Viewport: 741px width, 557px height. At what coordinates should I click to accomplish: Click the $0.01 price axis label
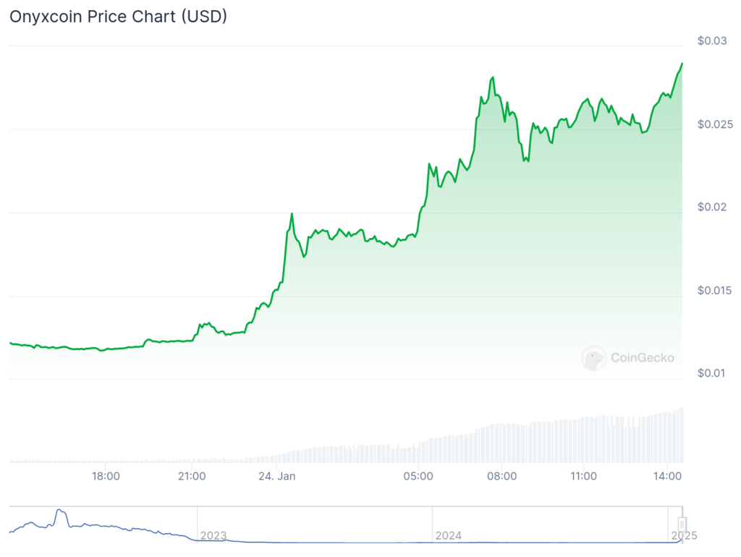pos(712,373)
